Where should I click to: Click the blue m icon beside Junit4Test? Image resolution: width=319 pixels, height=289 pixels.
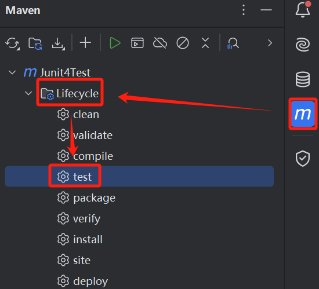click(x=30, y=72)
